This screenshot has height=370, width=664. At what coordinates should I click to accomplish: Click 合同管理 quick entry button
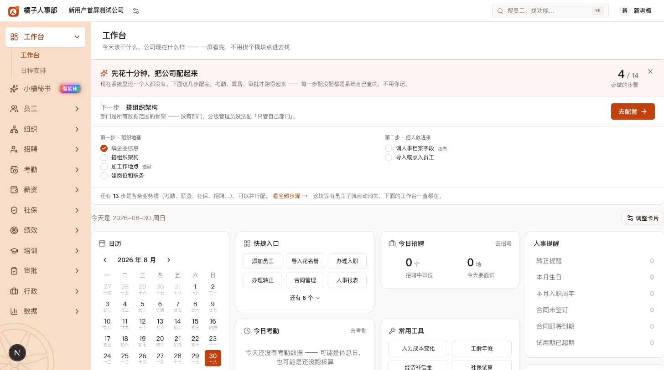coord(305,280)
